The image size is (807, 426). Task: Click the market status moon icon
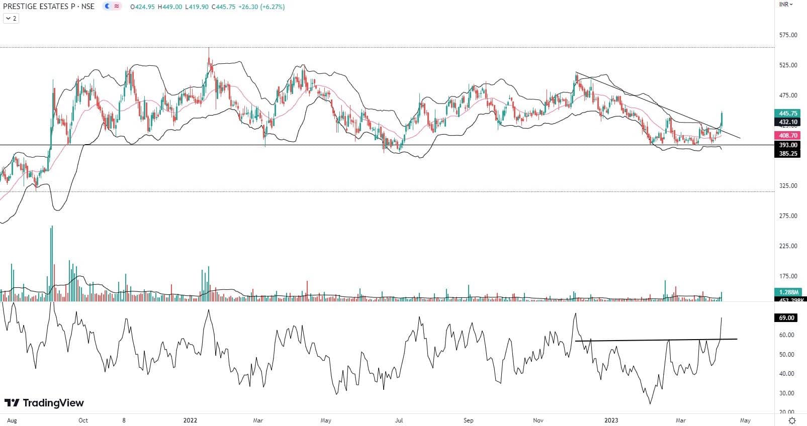coord(107,7)
